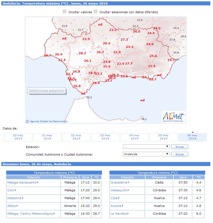
Task: Click the 26.1 station value on map
Action: (88, 61)
